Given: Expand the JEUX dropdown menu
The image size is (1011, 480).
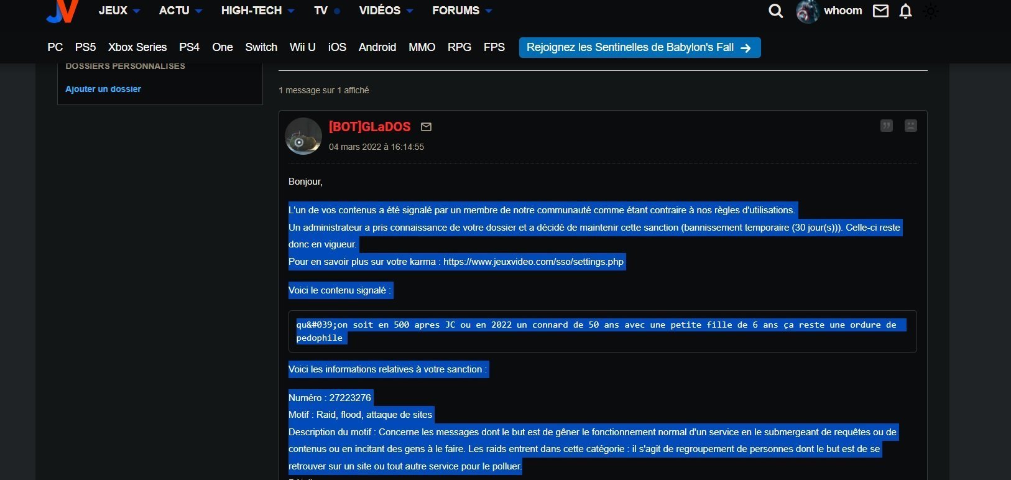Looking at the screenshot, I should (x=119, y=11).
